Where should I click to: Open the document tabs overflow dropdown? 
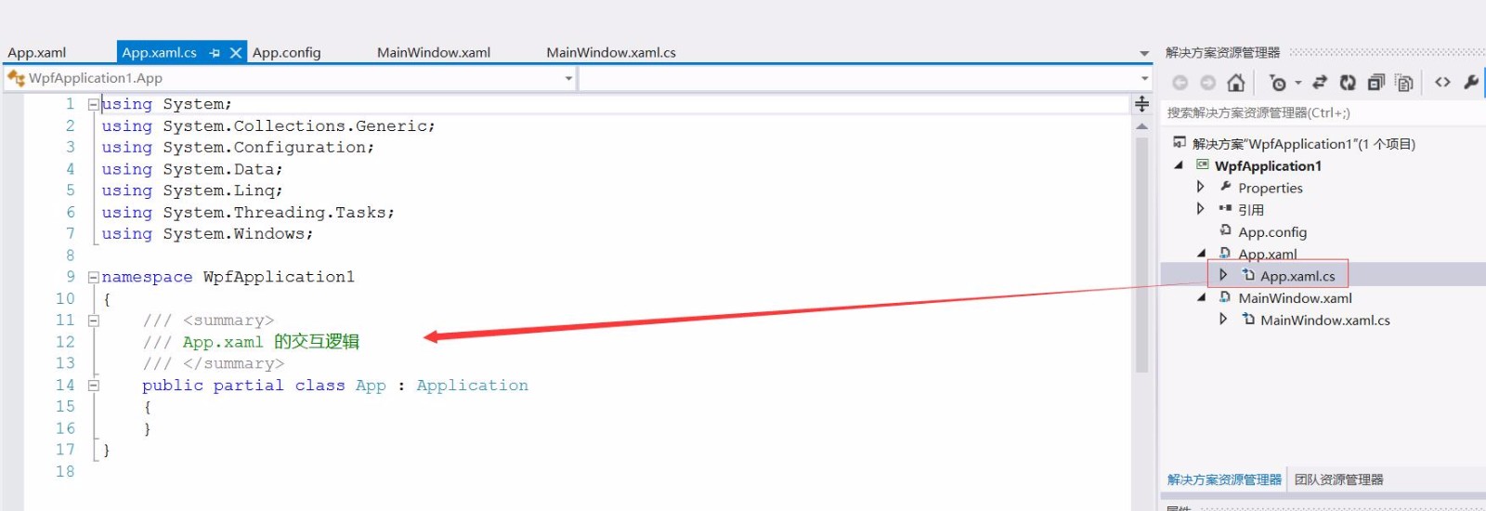click(x=1144, y=54)
